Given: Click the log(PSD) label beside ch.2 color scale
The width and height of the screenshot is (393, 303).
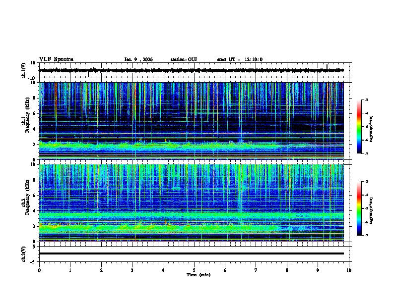Looking at the screenshot, I should [372, 210].
